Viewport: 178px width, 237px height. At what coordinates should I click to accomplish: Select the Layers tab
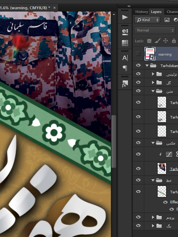coord(156,12)
